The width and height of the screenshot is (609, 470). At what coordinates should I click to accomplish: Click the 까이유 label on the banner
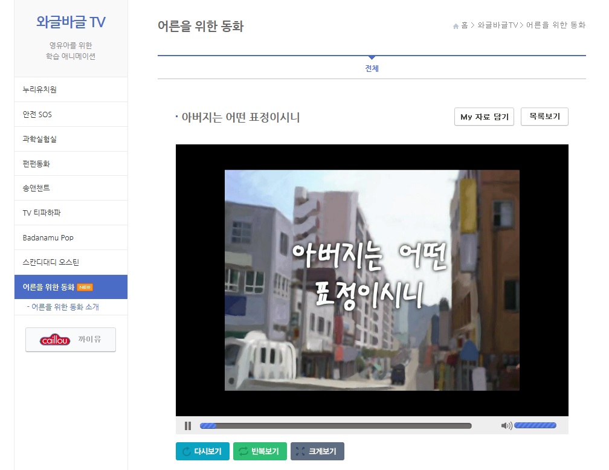pyautogui.click(x=89, y=339)
